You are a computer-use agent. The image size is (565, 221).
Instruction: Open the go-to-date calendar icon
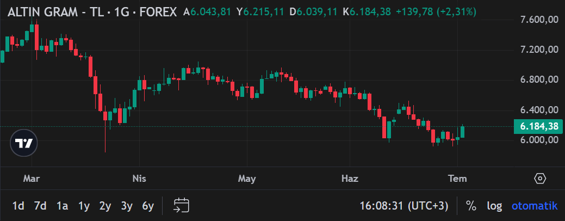182,206
